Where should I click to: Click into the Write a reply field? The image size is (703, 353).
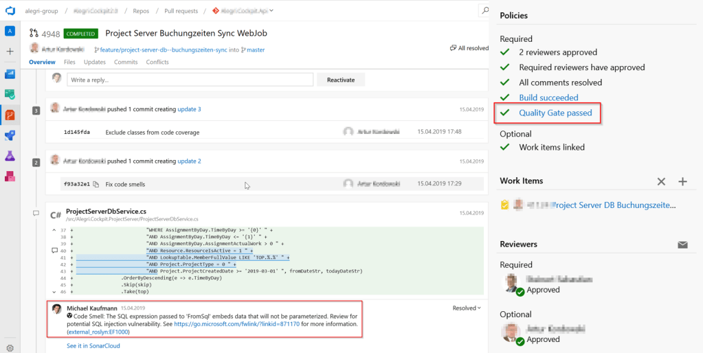click(x=190, y=80)
